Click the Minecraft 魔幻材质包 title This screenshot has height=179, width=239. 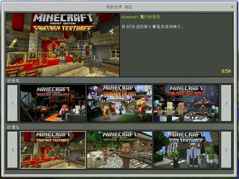click(x=141, y=17)
